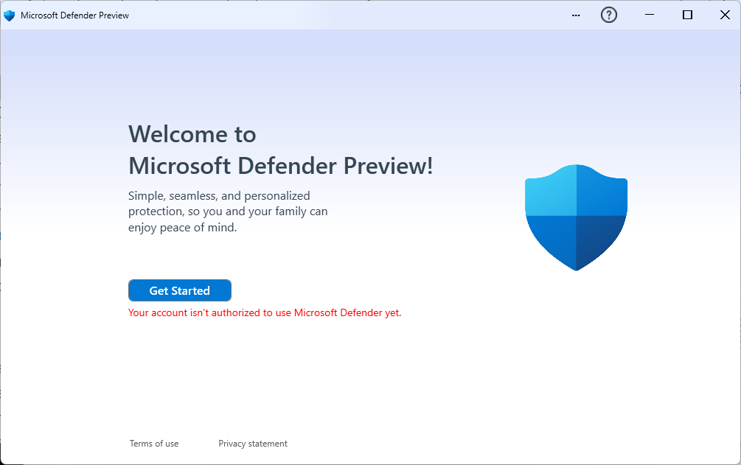Click the Welcome to Microsoft Defender Preview heading
The image size is (741, 465).
[x=281, y=150]
